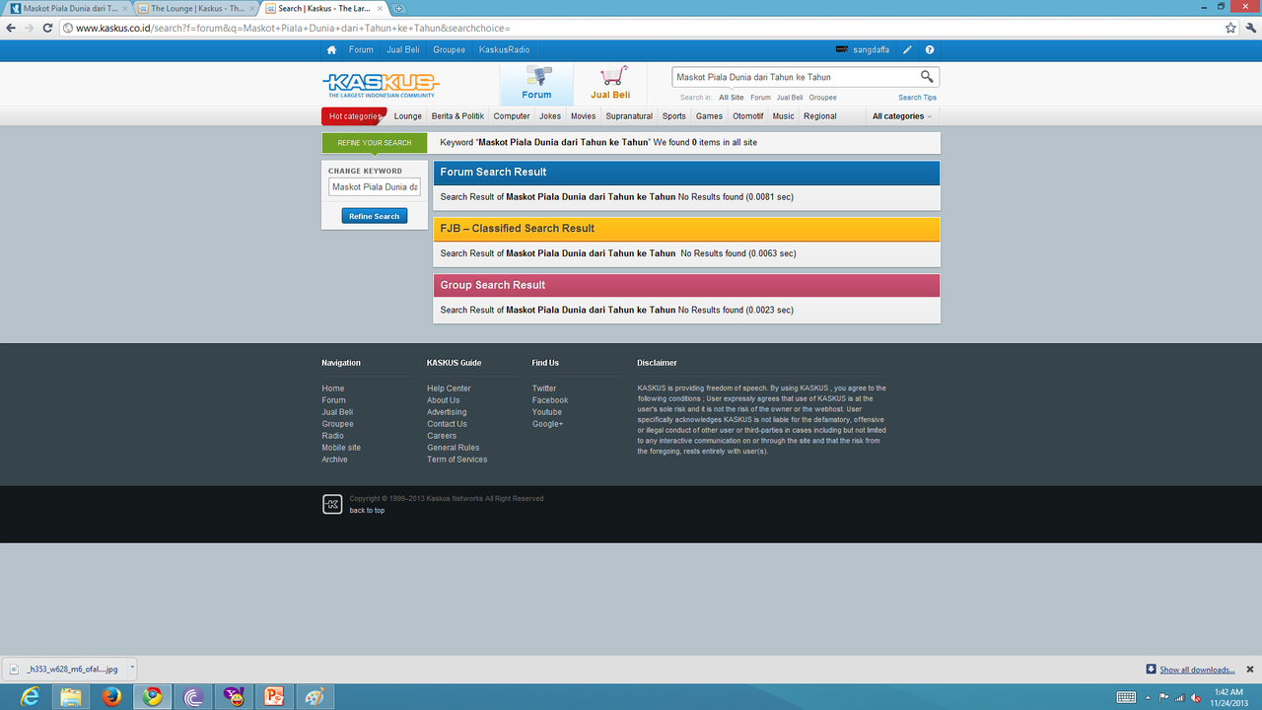Open the sangdaffa user menu

862,49
